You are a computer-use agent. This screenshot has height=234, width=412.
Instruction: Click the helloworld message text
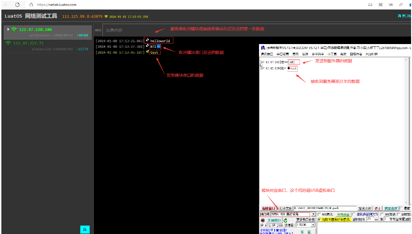tap(160, 41)
